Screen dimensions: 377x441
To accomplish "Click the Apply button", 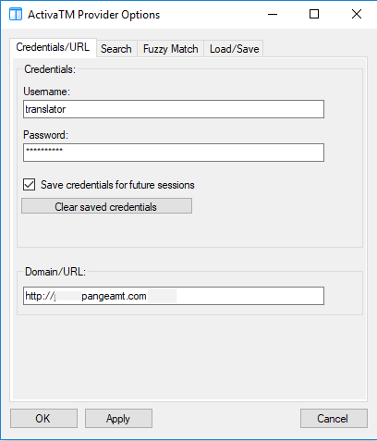I will [118, 418].
